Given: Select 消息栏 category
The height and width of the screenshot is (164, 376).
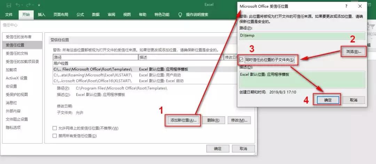Looking at the screenshot, I should 22,103.
